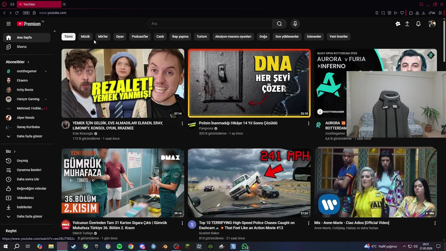Open the volume control in system tray

tap(415, 246)
